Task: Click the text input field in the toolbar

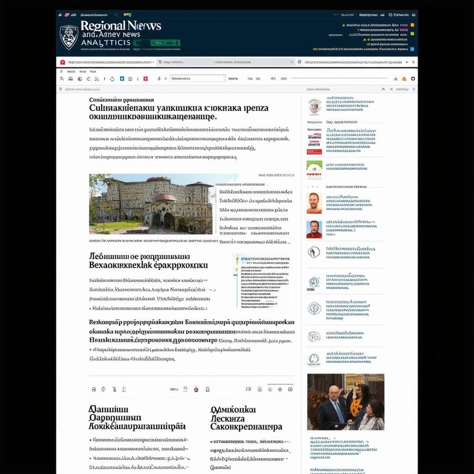Action: pyautogui.click(x=197, y=79)
